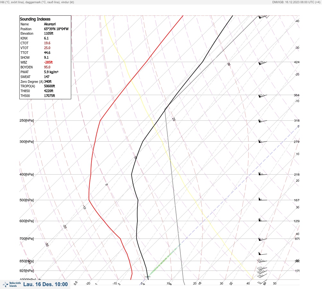Viewport: 322px width, 289px height.
Task: Click the 'CTOT' index label
Action: 24,43
